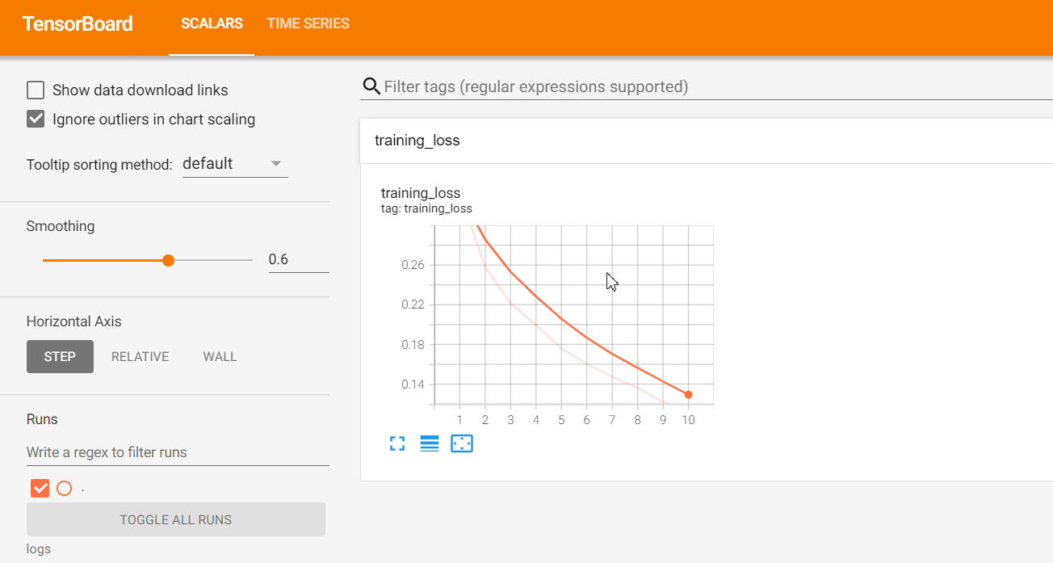Uncheck the run visibility checkbox
This screenshot has width=1053, height=563.
pos(40,488)
